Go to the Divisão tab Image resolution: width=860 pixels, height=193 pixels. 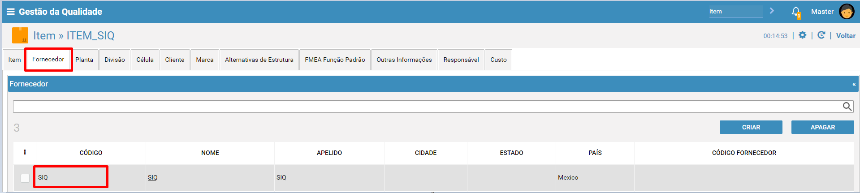point(115,60)
